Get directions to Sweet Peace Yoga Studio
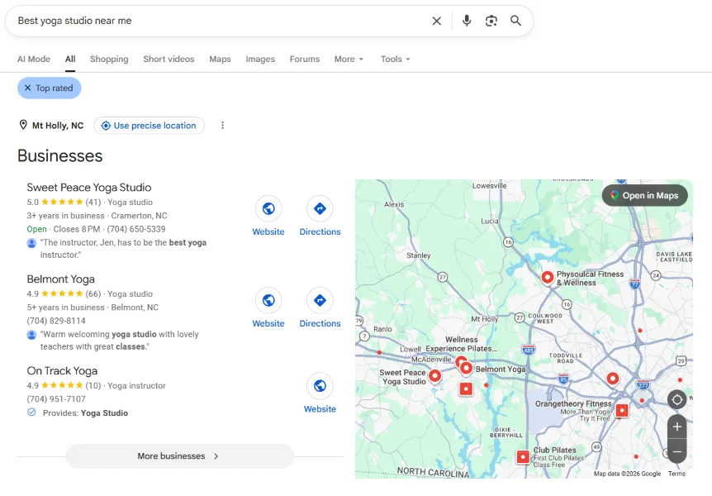Viewport: 712px width, 496px height. [320, 208]
